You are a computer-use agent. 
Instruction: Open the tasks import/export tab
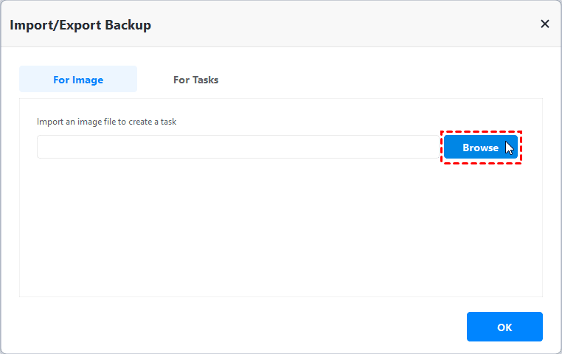point(195,80)
